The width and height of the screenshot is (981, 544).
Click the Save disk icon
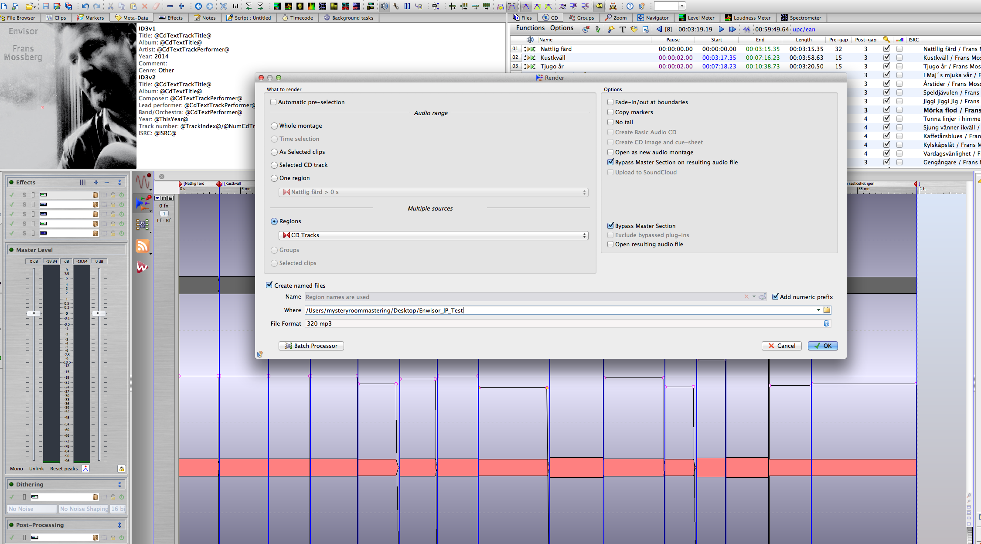click(x=45, y=6)
